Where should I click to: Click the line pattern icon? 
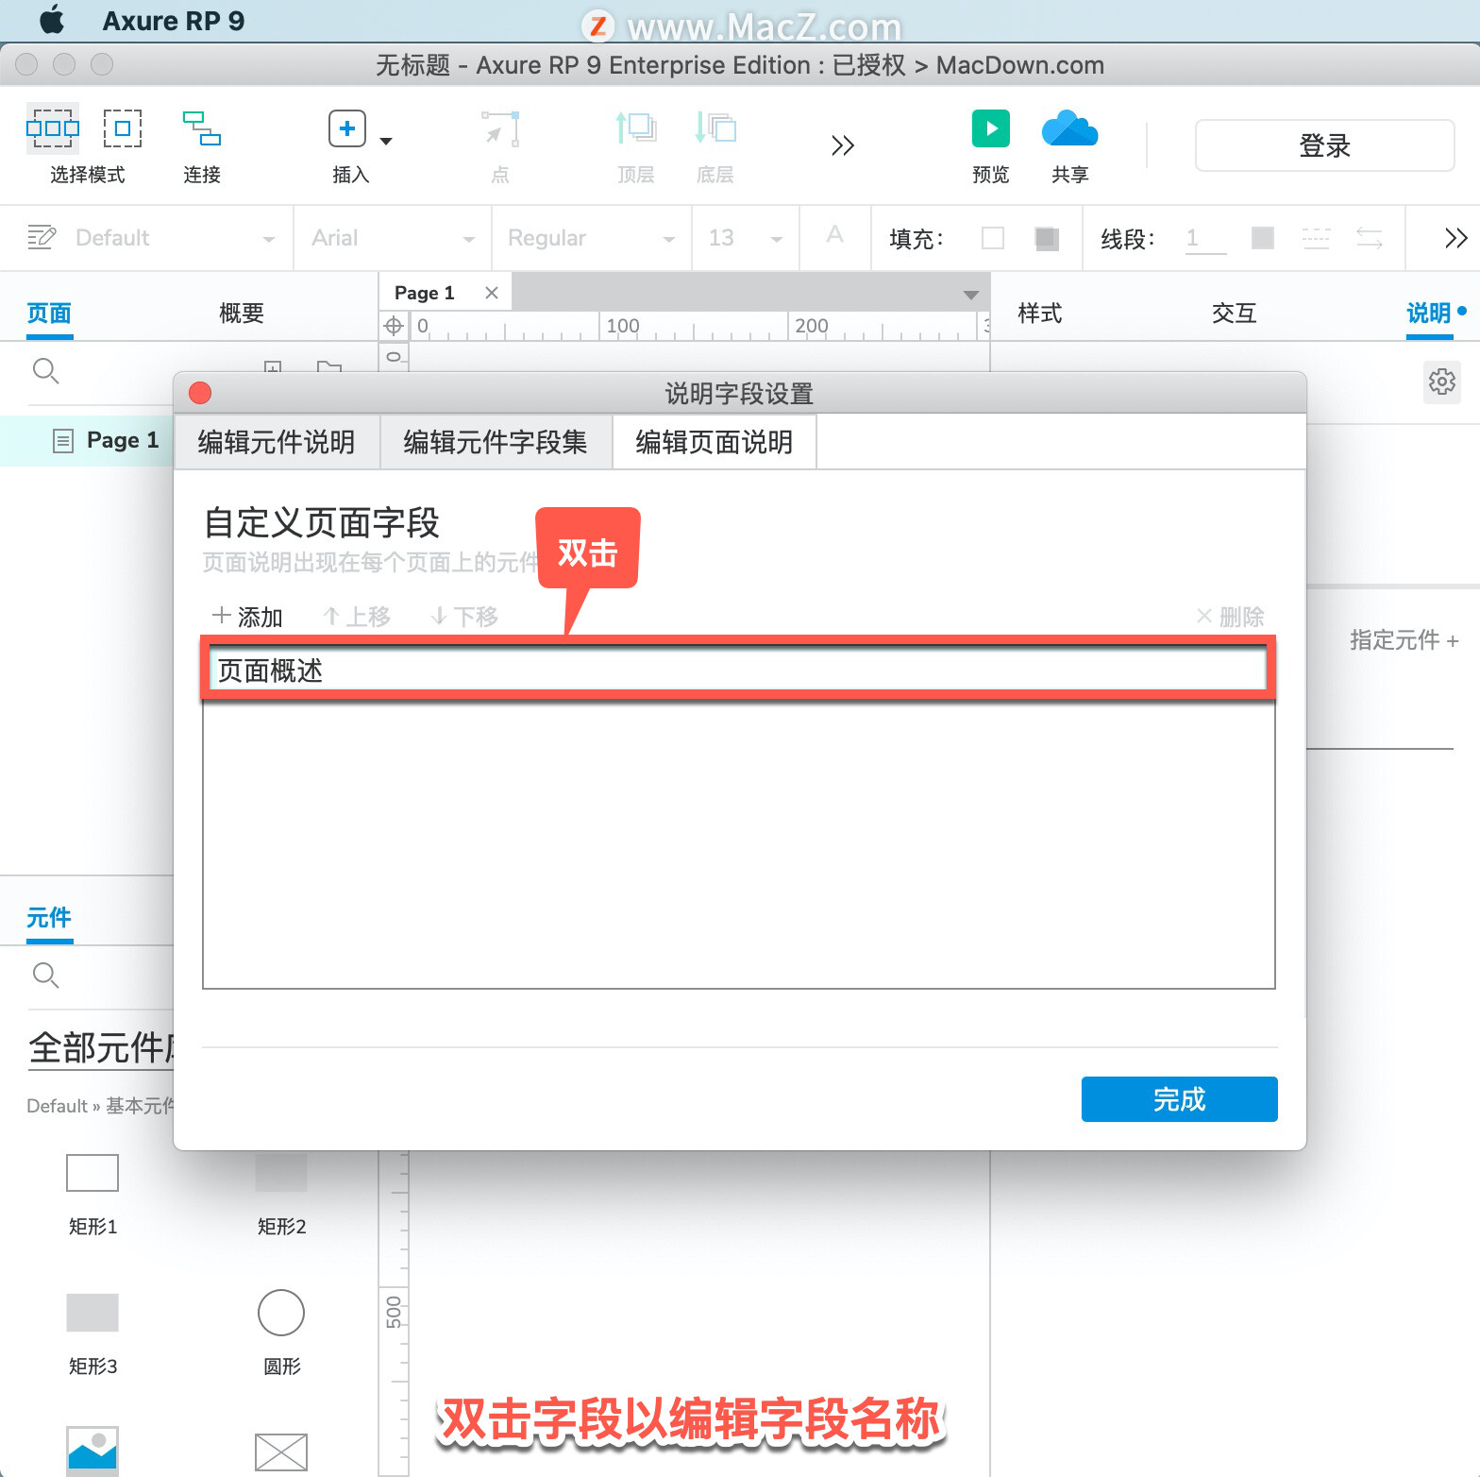[x=1316, y=238]
